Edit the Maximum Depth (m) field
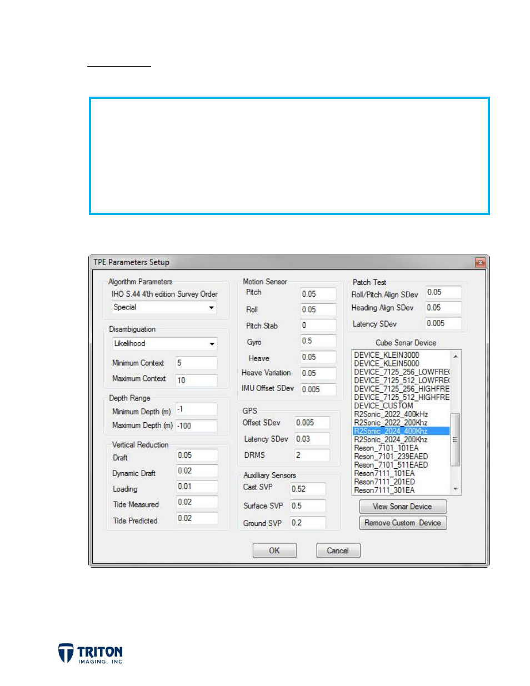The height and width of the screenshot is (686, 530). pyautogui.click(x=196, y=426)
